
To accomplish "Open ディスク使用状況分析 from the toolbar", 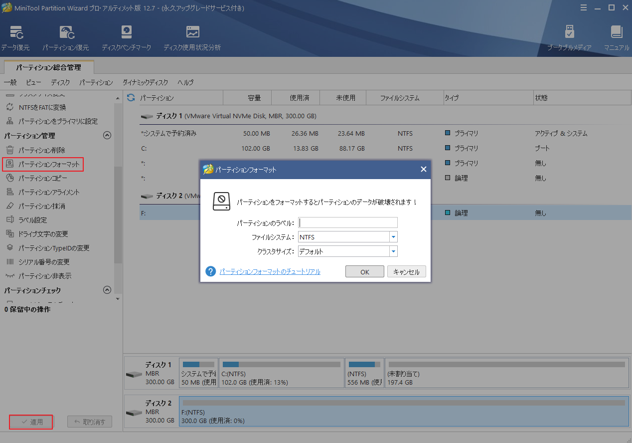I will point(192,33).
